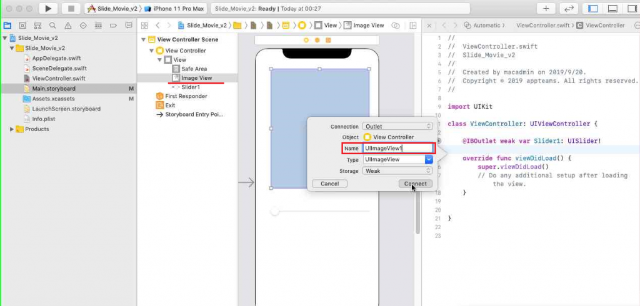
Task: Click the Slider1 outlet connection circle in gutter
Action: [x=439, y=141]
